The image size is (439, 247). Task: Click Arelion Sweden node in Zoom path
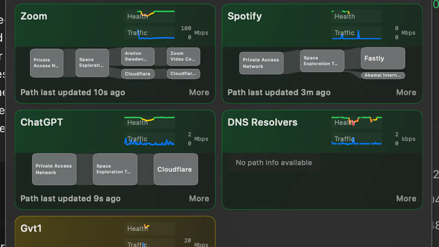138,57
